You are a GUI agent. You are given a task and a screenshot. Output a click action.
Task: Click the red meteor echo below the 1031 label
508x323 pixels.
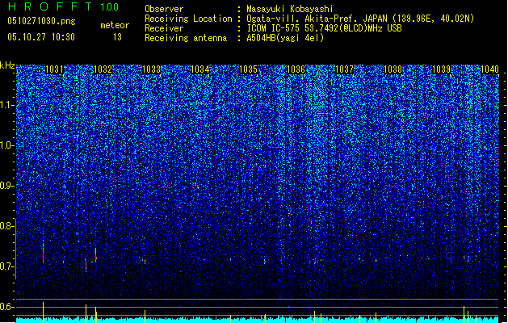click(43, 256)
